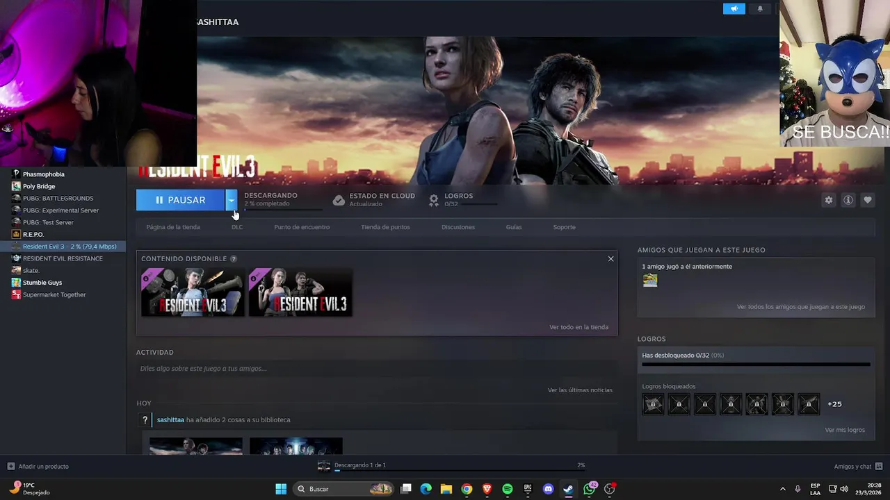Select skate. in the library list
This screenshot has width=890, height=500.
31,270
